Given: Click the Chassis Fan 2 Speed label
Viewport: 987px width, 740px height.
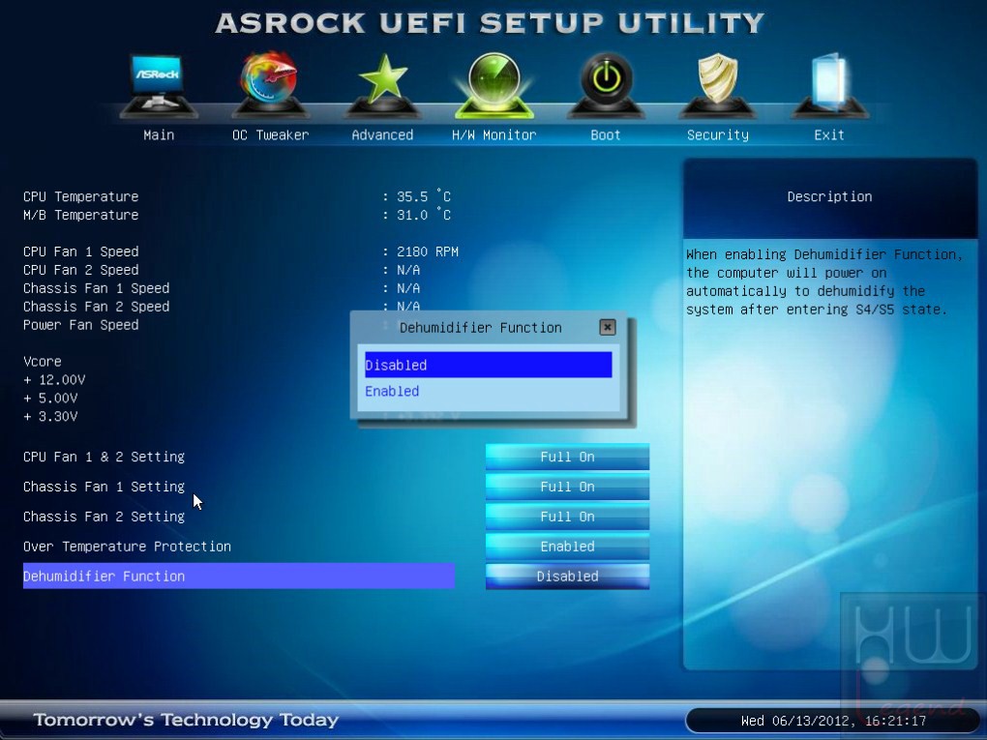Looking at the screenshot, I should tap(97, 307).
